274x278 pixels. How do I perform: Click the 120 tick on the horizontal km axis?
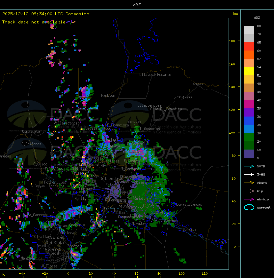coord(205,274)
